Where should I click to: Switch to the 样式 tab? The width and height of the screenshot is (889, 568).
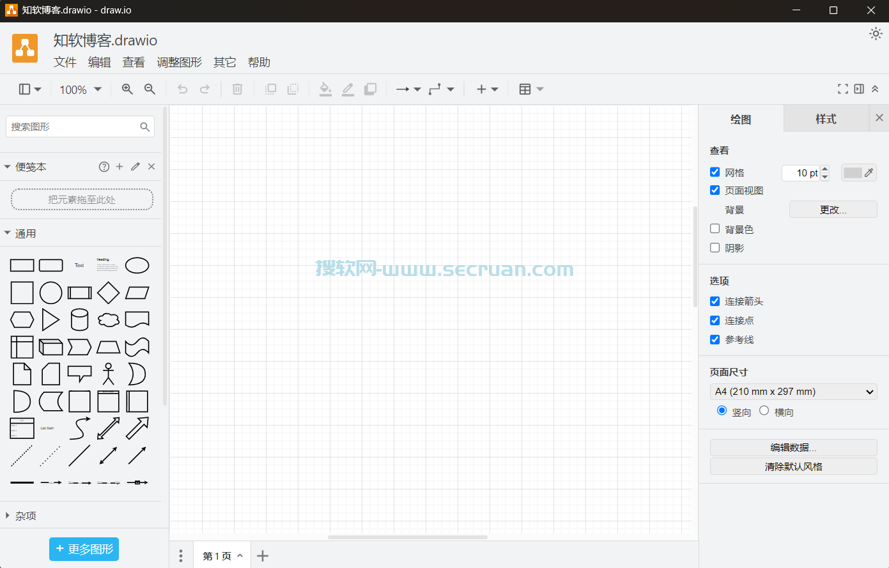pyautogui.click(x=826, y=119)
